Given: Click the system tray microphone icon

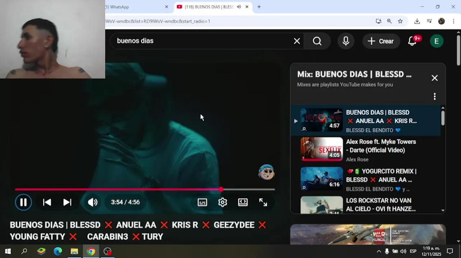Looking at the screenshot, I should point(387,251).
